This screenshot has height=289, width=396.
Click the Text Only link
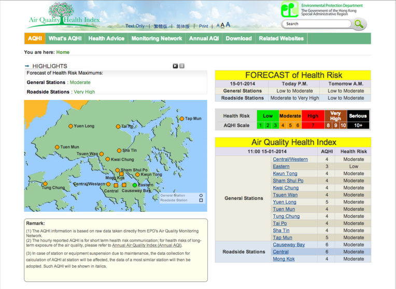click(x=135, y=26)
